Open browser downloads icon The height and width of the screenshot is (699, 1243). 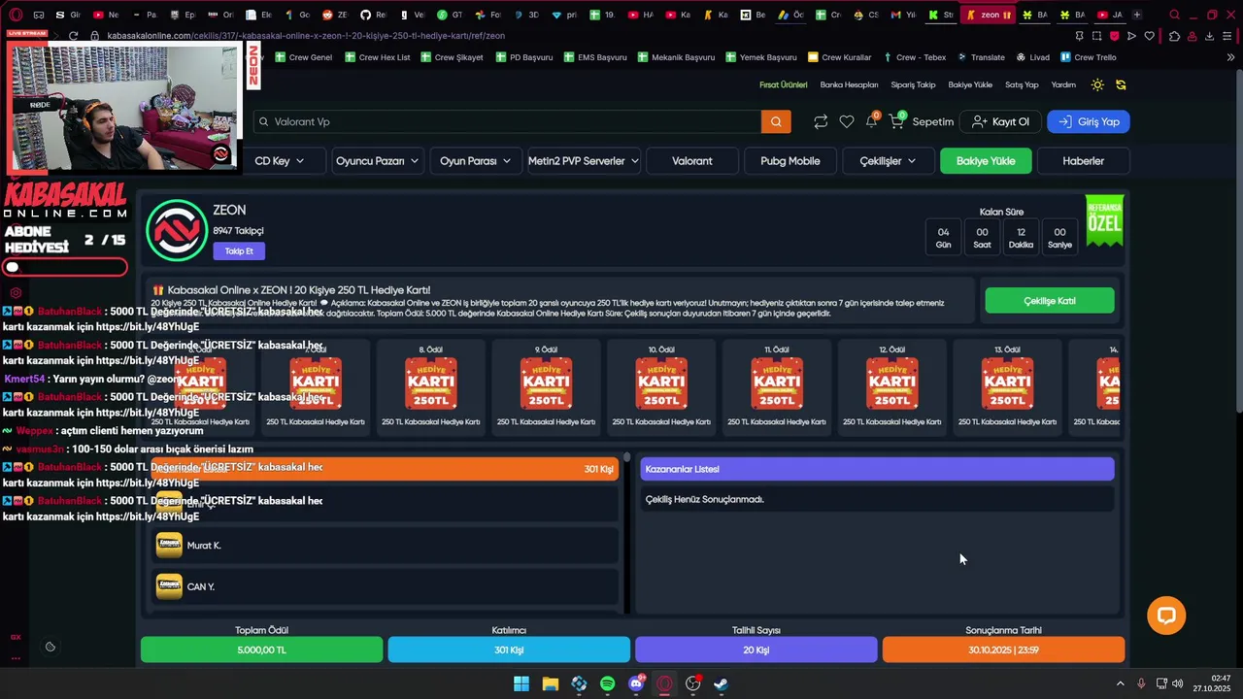click(1210, 36)
